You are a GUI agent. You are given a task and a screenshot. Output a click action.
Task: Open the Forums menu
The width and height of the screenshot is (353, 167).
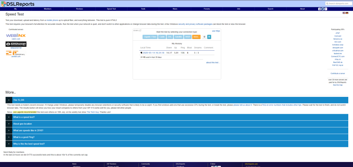207,9
